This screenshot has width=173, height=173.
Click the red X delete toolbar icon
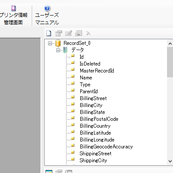pos(88,33)
